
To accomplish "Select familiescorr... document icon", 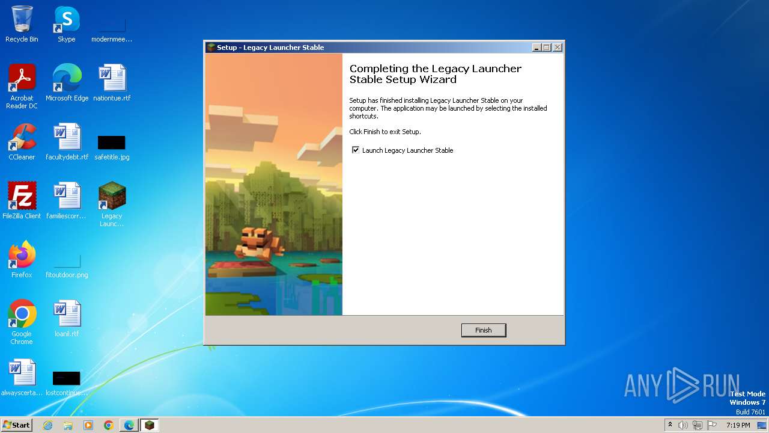I will coord(67,201).
